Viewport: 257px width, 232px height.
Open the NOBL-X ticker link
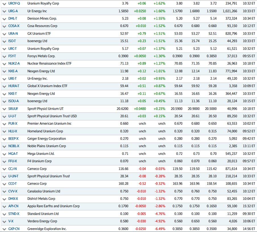click(x=14, y=146)
